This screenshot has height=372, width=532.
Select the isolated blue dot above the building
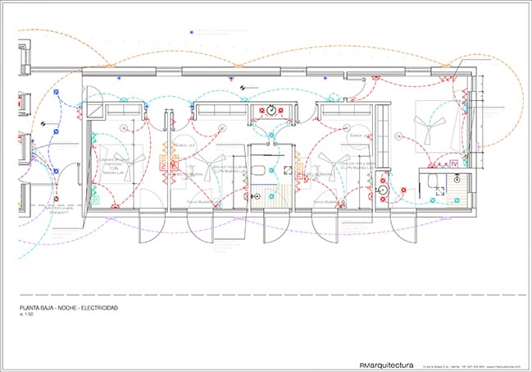(191, 32)
